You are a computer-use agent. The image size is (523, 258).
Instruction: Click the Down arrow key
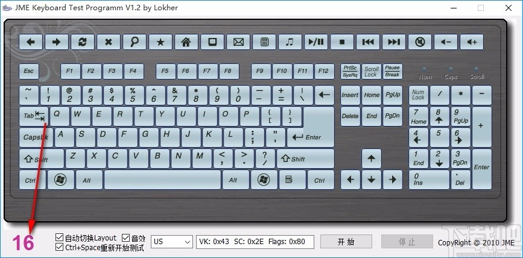371,180
